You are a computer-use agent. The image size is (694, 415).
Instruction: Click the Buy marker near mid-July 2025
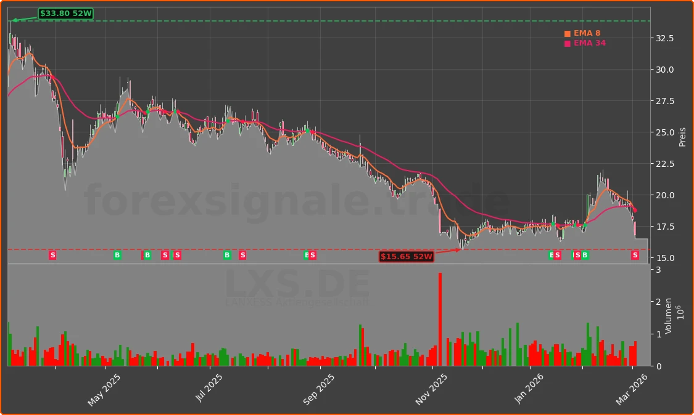tap(226, 255)
